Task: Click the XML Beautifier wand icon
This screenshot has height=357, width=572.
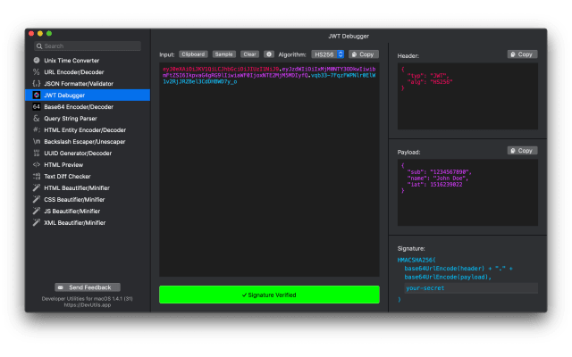Action: tap(37, 222)
